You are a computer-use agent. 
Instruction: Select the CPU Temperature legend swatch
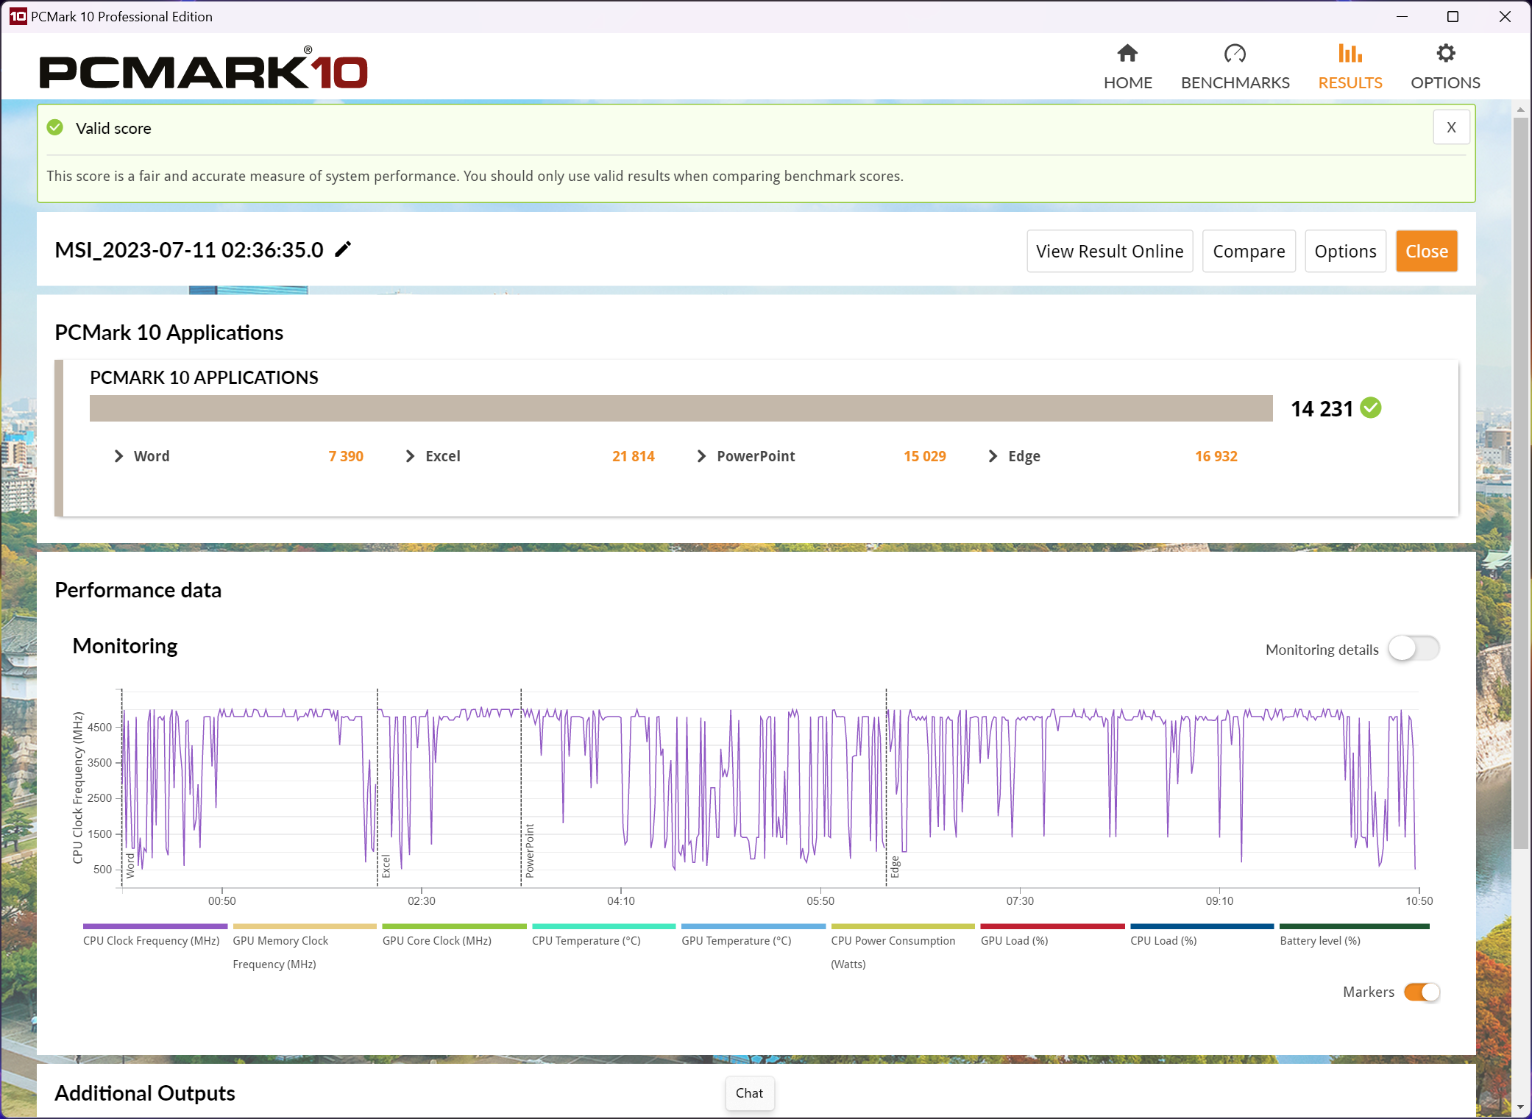tap(604, 926)
